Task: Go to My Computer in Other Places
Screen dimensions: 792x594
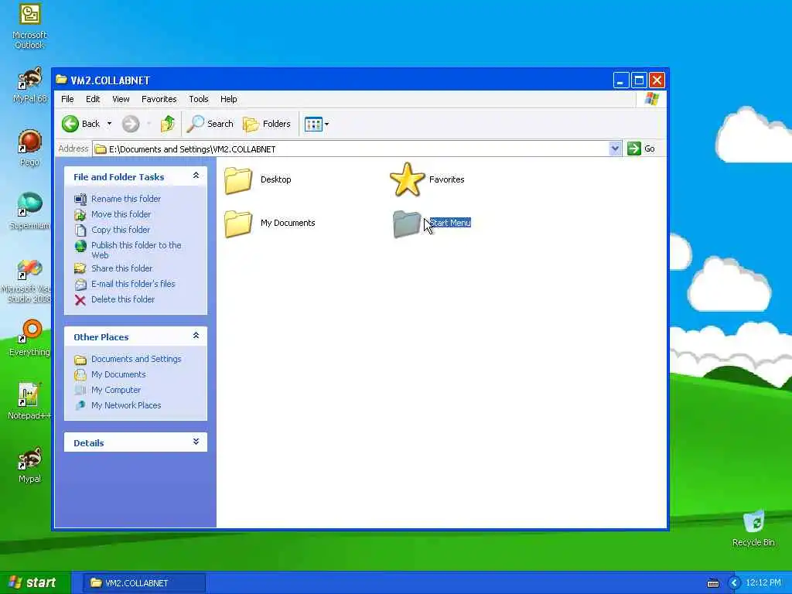Action: point(116,390)
